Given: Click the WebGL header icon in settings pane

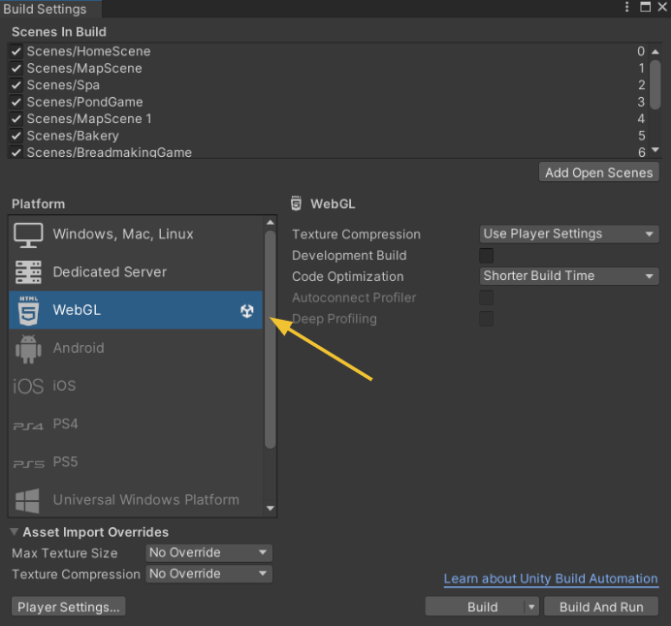Looking at the screenshot, I should coord(296,203).
